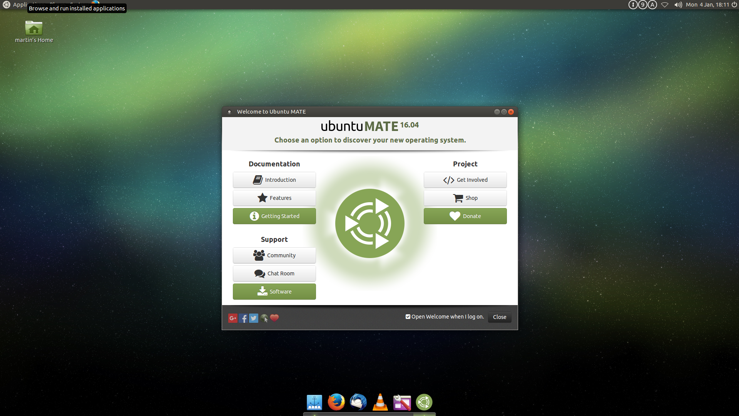Image resolution: width=739 pixels, height=416 pixels.
Task: Click the red heart footer icon
Action: pyautogui.click(x=274, y=318)
